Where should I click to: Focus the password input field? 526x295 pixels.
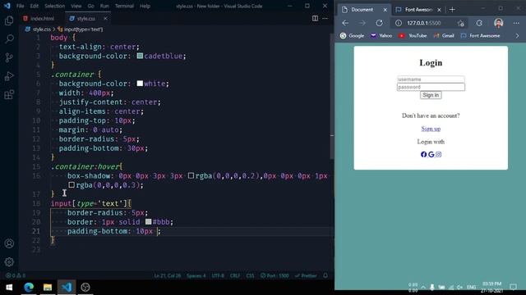point(431,87)
